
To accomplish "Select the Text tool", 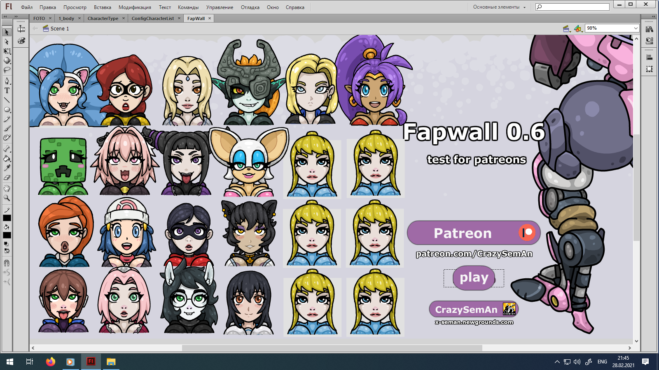I will [x=7, y=90].
